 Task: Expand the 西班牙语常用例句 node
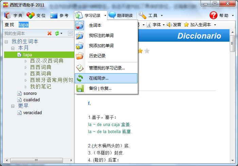click(x=26, y=80)
